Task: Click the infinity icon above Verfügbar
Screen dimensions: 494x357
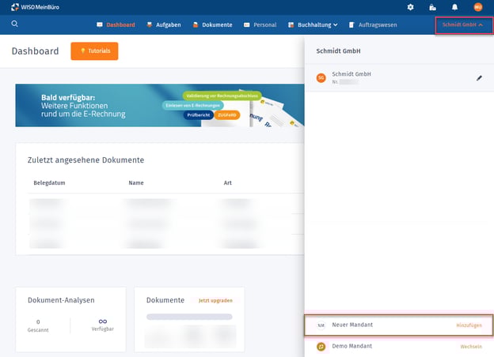Action: point(102,321)
